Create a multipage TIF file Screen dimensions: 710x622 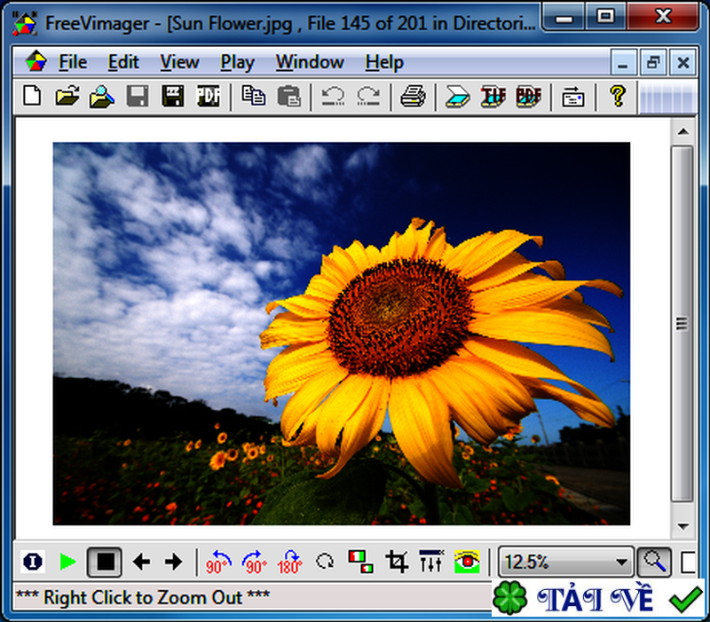point(492,98)
